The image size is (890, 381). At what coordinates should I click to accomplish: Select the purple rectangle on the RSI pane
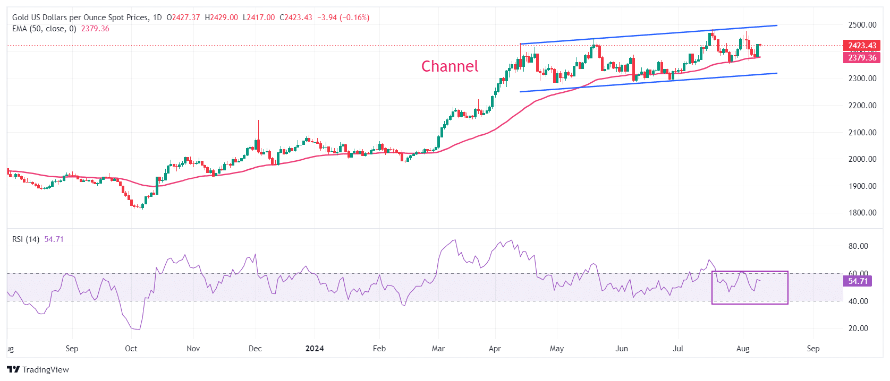750,287
